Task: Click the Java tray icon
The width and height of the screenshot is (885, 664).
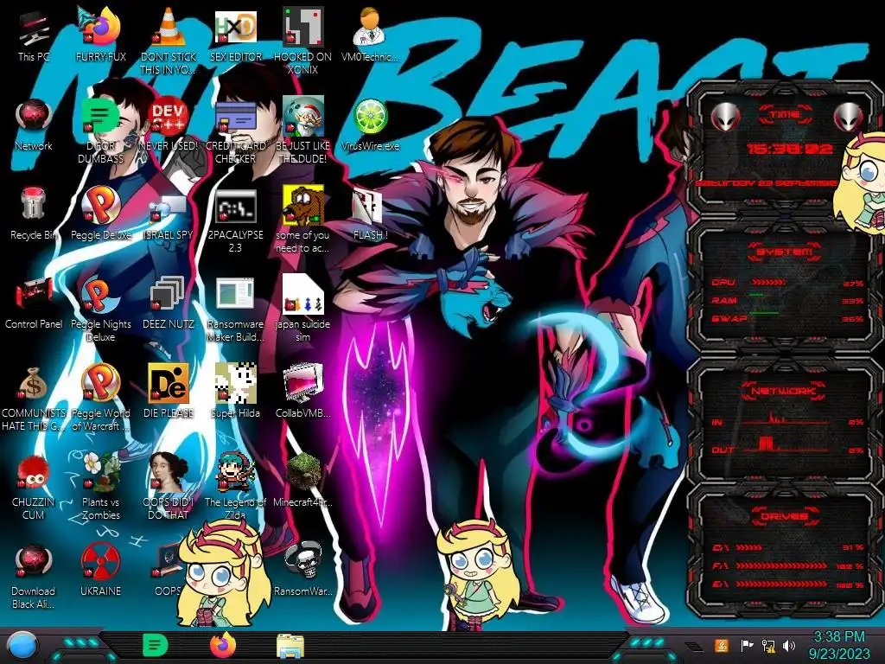Action: pyautogui.click(x=722, y=645)
